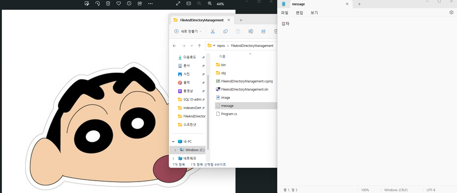457x193 pixels.
Task: Open the 보기 menu in Notepad
Action: [x=314, y=13]
